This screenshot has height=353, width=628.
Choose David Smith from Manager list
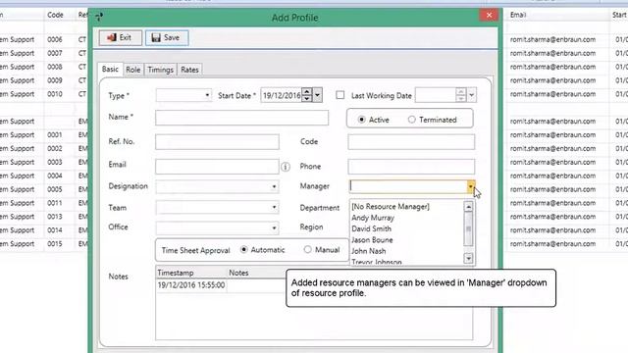(x=371, y=228)
